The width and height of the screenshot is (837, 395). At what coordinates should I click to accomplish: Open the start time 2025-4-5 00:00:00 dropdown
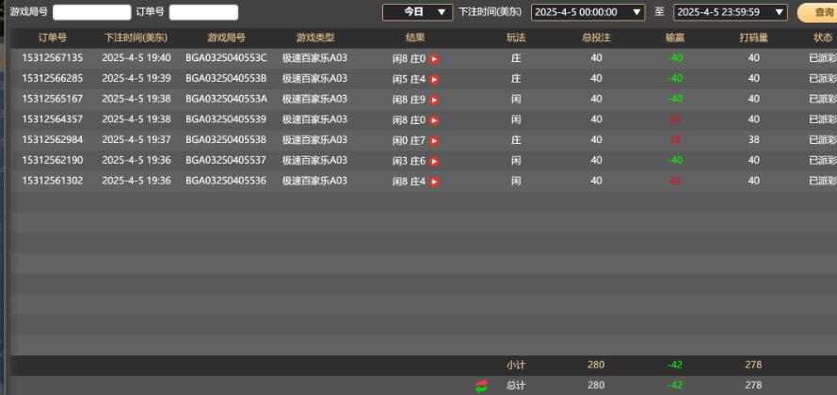coord(588,12)
